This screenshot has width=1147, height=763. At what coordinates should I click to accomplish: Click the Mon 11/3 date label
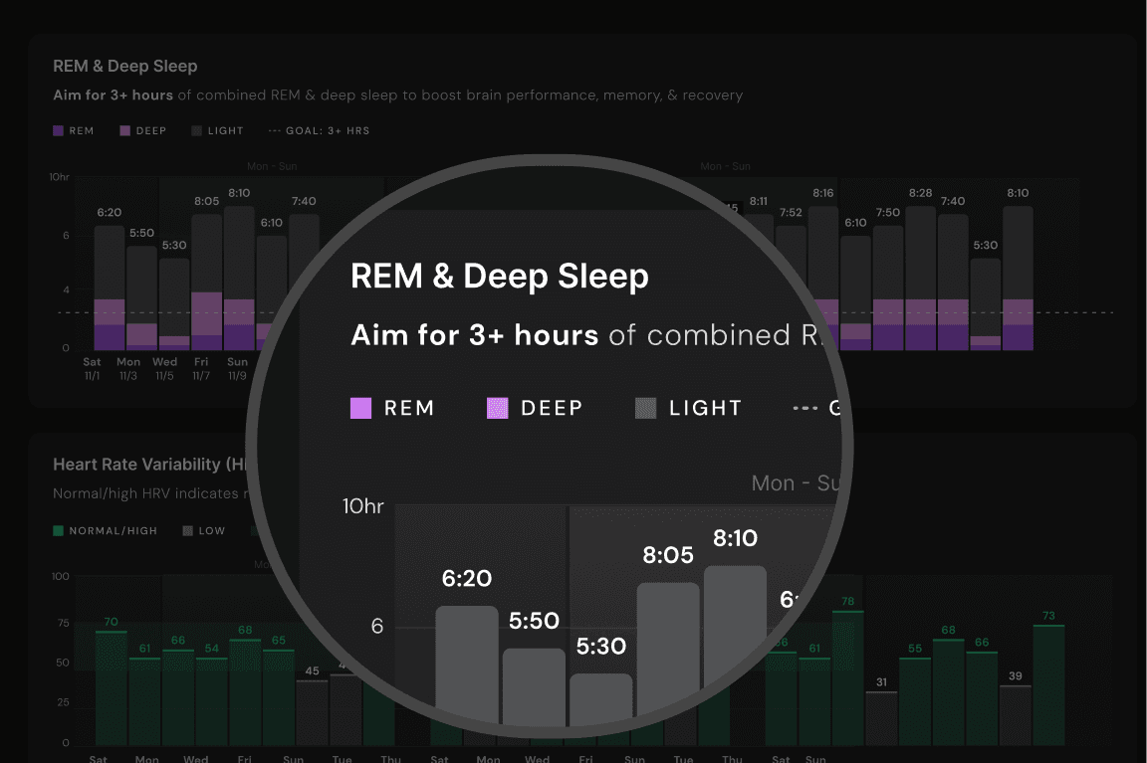click(x=128, y=368)
